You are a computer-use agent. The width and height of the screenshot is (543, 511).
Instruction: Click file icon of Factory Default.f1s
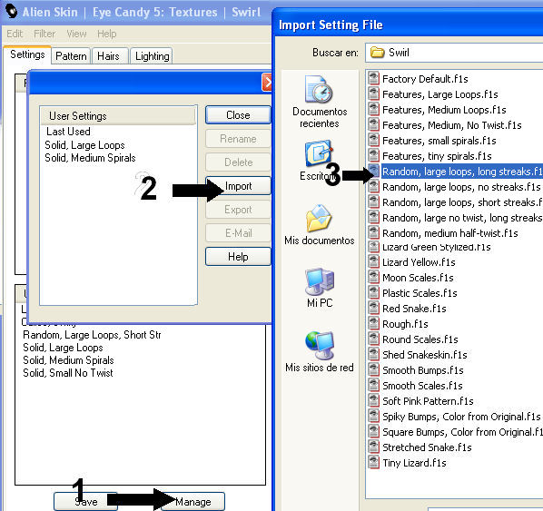(x=373, y=78)
